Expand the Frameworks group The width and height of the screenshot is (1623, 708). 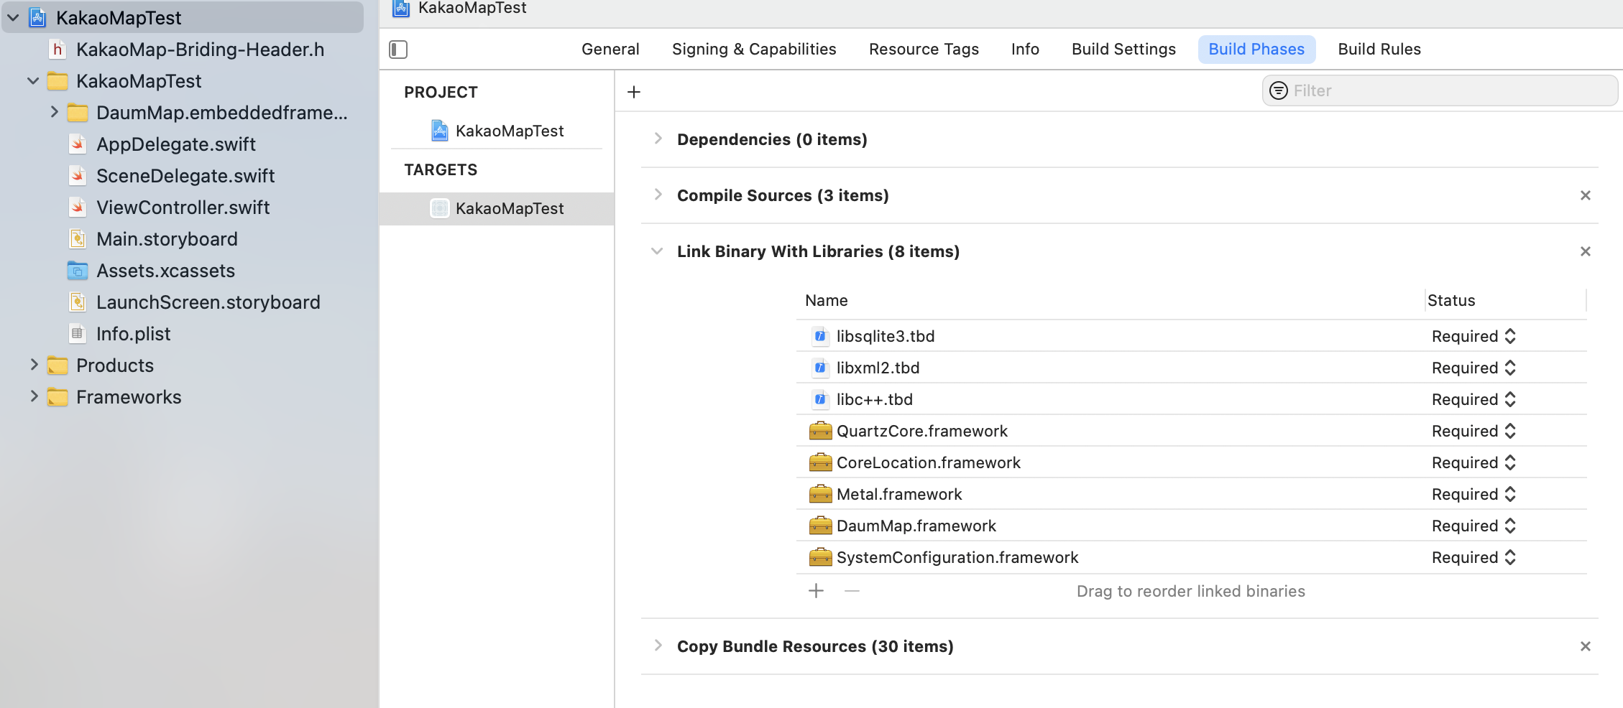(34, 396)
